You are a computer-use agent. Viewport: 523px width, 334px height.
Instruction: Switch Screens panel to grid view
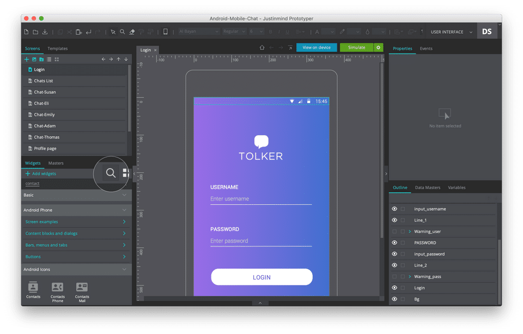pyautogui.click(x=57, y=59)
